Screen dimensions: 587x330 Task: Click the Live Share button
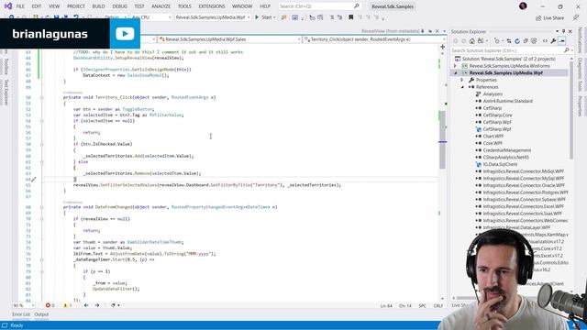(x=550, y=17)
